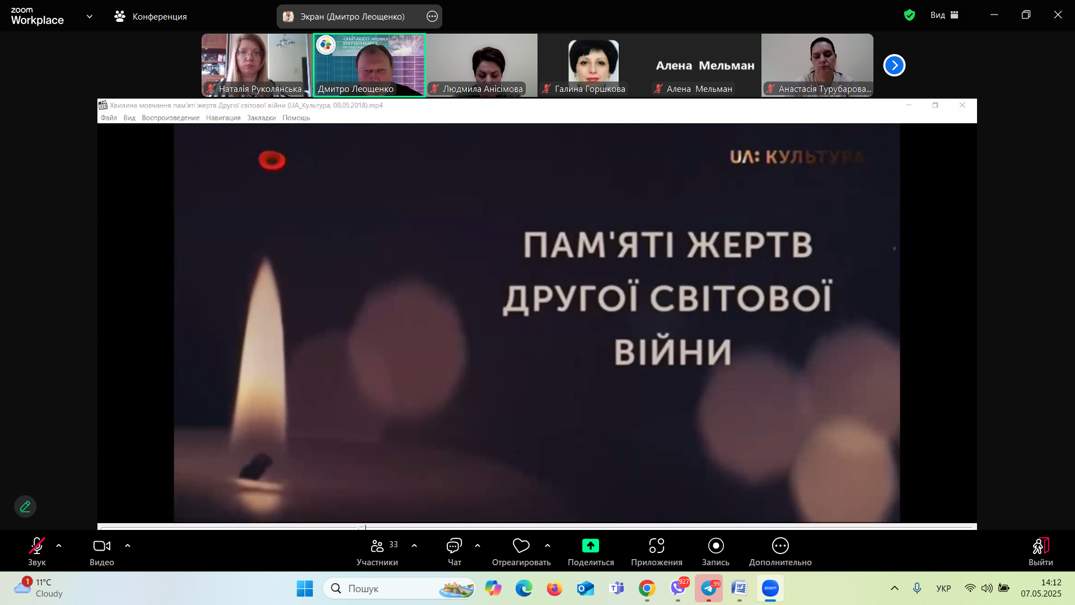The width and height of the screenshot is (1075, 605).
Task: Open the Navigation menu in the media player
Action: click(223, 118)
